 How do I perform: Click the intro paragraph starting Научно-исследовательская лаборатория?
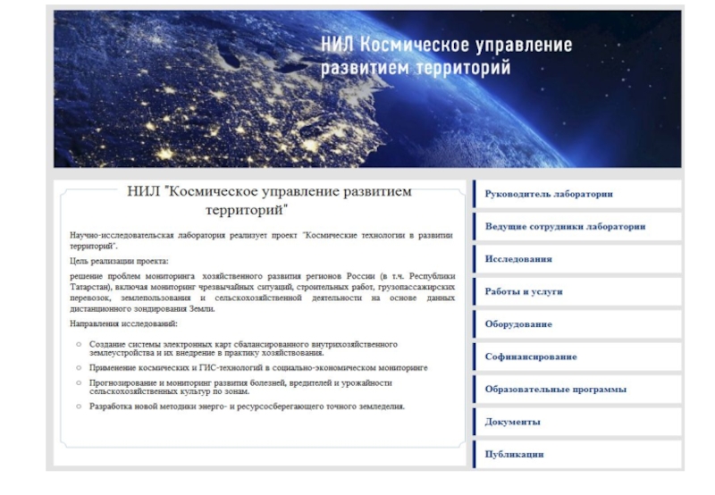(x=261, y=239)
